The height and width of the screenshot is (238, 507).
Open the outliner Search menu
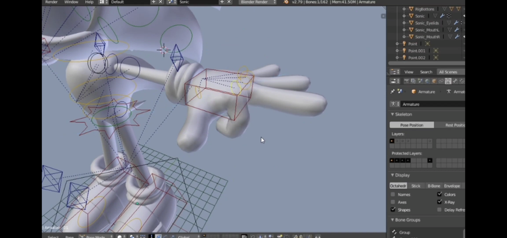click(x=426, y=72)
